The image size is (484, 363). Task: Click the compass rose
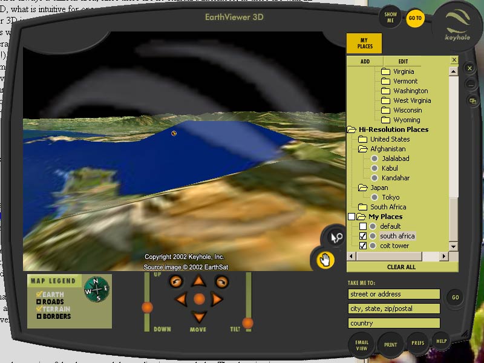[x=97, y=289]
